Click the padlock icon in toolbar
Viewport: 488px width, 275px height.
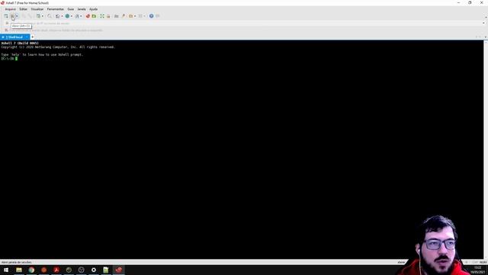[108, 16]
